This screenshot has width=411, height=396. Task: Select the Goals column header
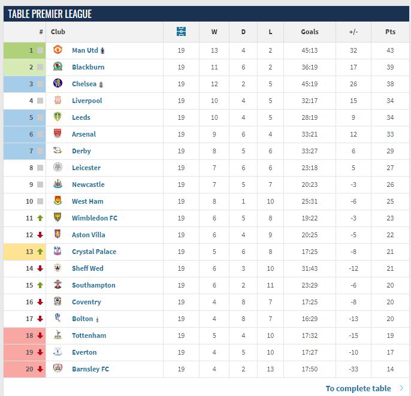[x=310, y=32]
